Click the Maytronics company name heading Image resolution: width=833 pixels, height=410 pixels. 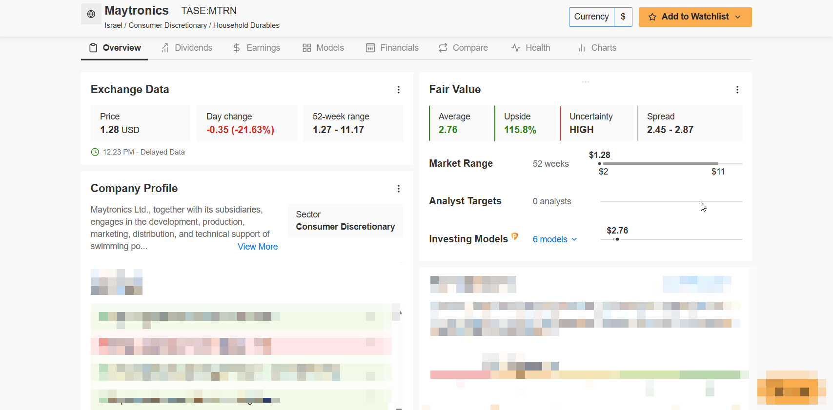tap(137, 10)
